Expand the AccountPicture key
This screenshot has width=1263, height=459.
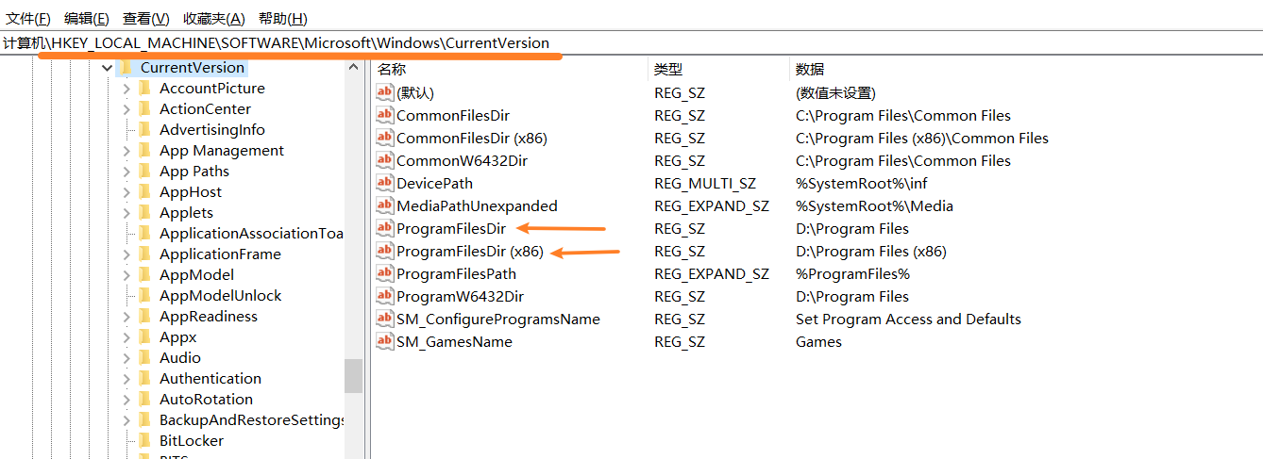coord(126,89)
